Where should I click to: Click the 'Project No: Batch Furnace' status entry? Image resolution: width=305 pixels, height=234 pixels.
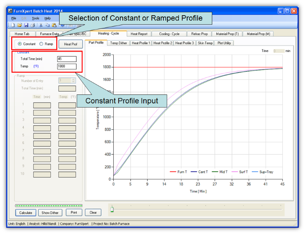(x=112, y=224)
